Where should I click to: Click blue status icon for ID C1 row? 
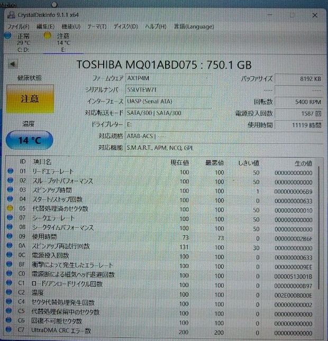pos(9,282)
